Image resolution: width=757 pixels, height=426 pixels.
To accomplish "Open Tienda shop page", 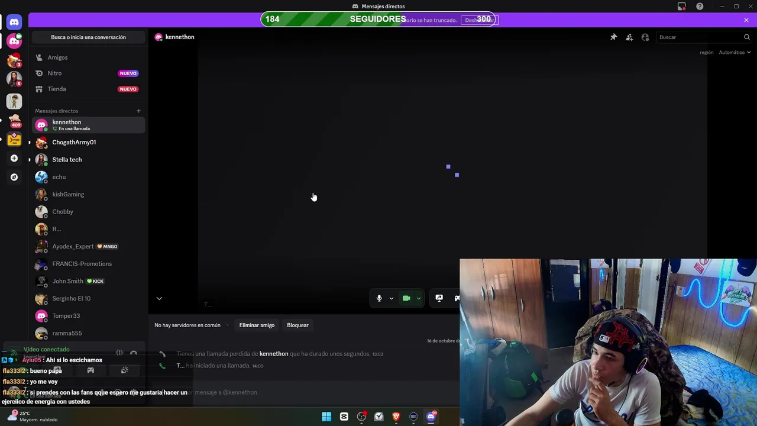I will [88, 89].
